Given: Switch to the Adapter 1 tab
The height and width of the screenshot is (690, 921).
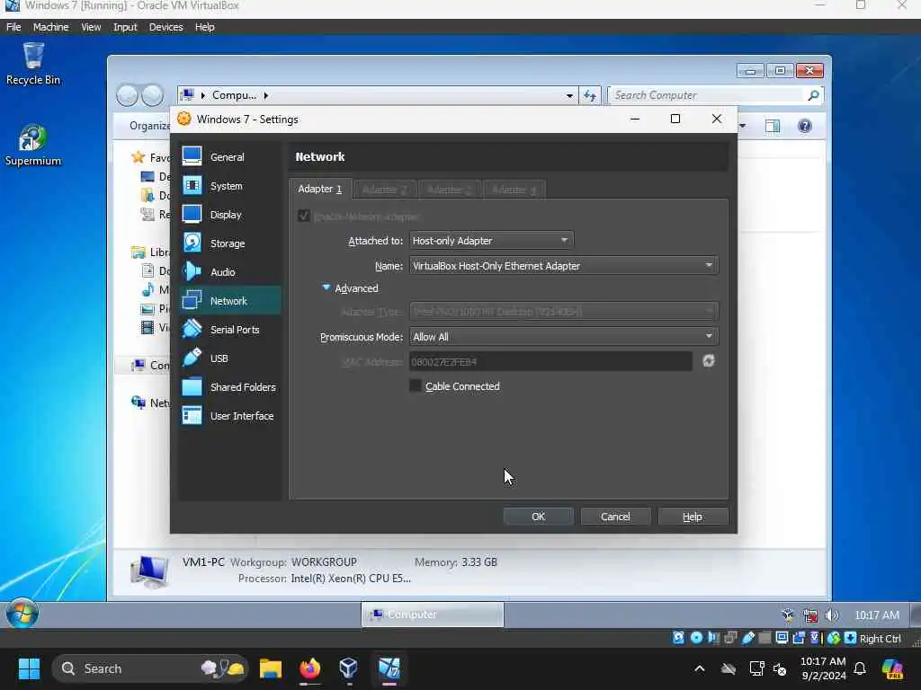Looking at the screenshot, I should click(x=320, y=189).
